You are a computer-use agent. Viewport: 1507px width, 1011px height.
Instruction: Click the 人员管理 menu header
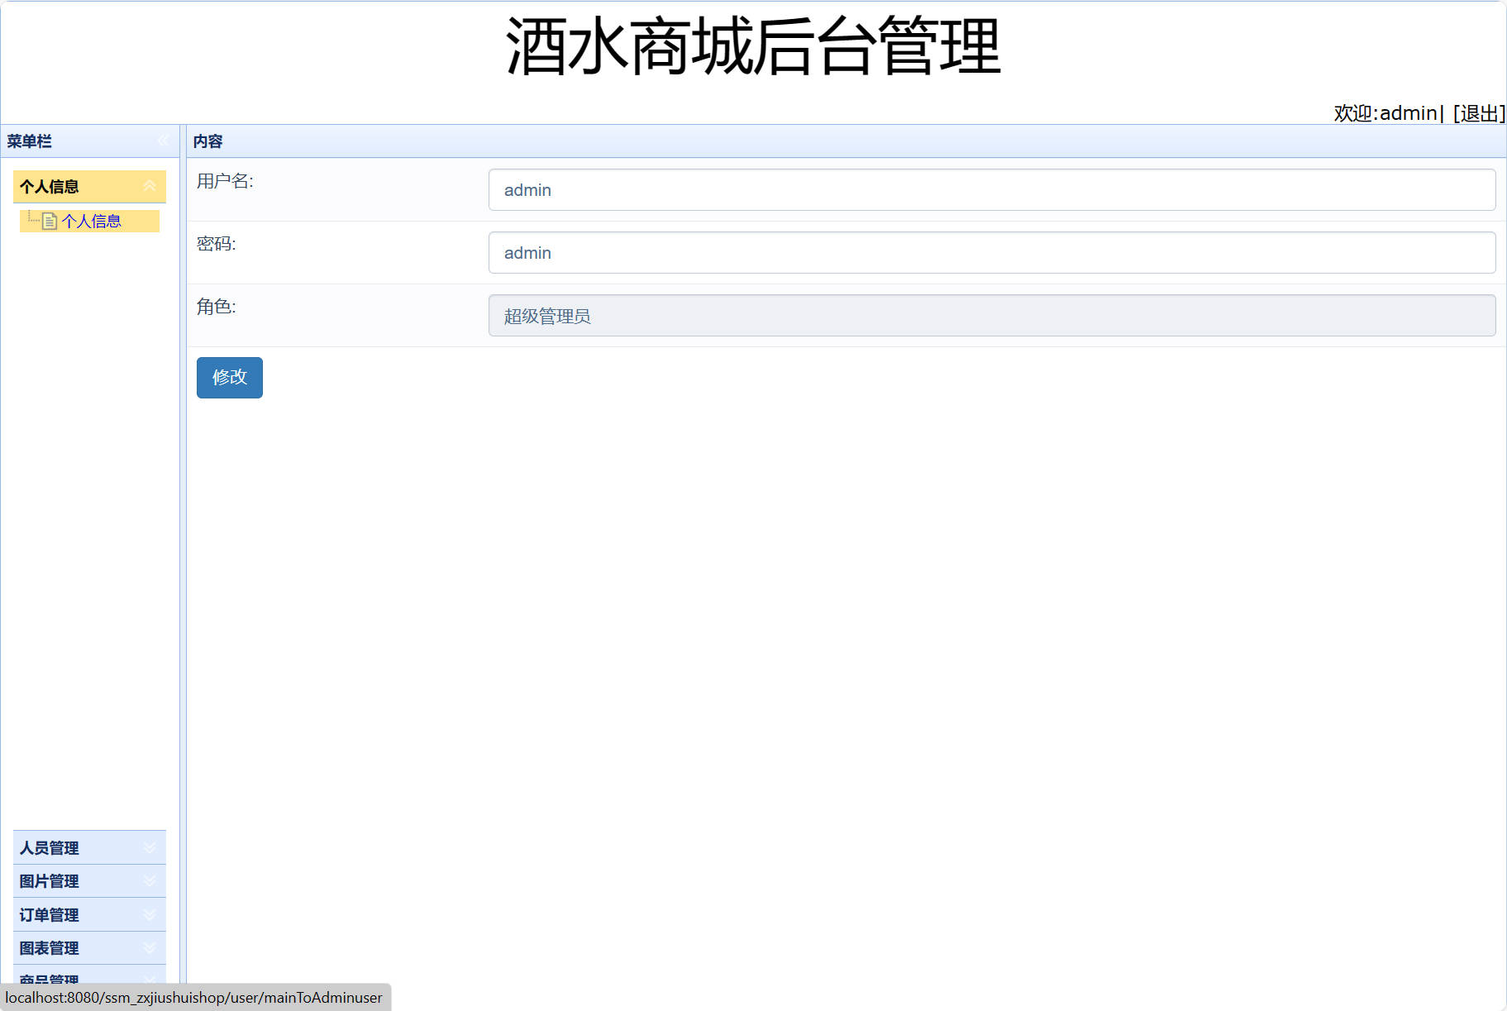click(x=50, y=847)
